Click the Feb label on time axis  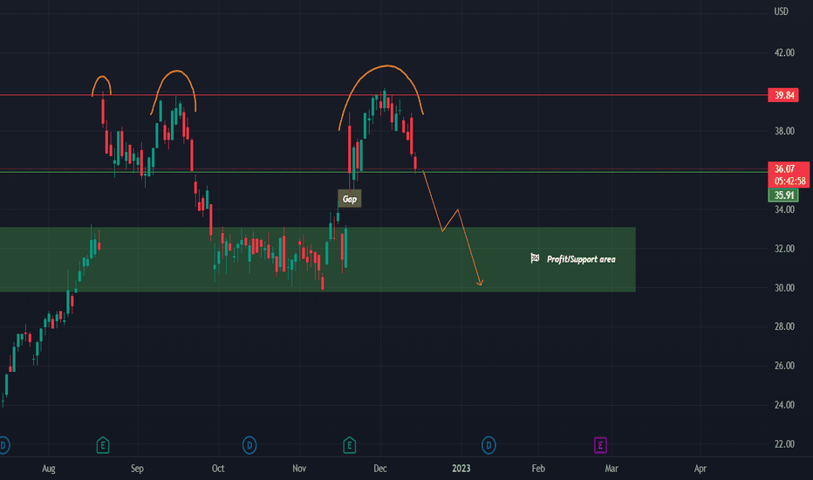point(538,469)
